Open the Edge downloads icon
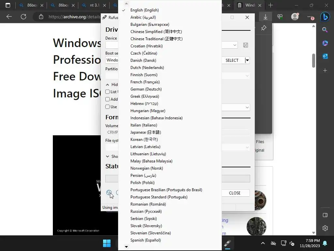This screenshot has height=251, width=334. click(266, 17)
